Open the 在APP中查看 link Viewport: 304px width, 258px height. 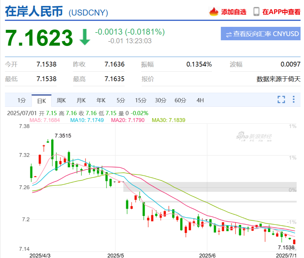tap(281, 12)
